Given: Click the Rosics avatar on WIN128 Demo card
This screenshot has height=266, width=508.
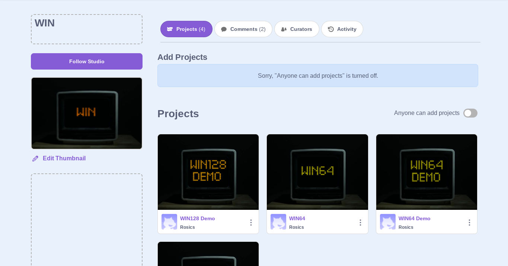Looking at the screenshot, I should (169, 222).
